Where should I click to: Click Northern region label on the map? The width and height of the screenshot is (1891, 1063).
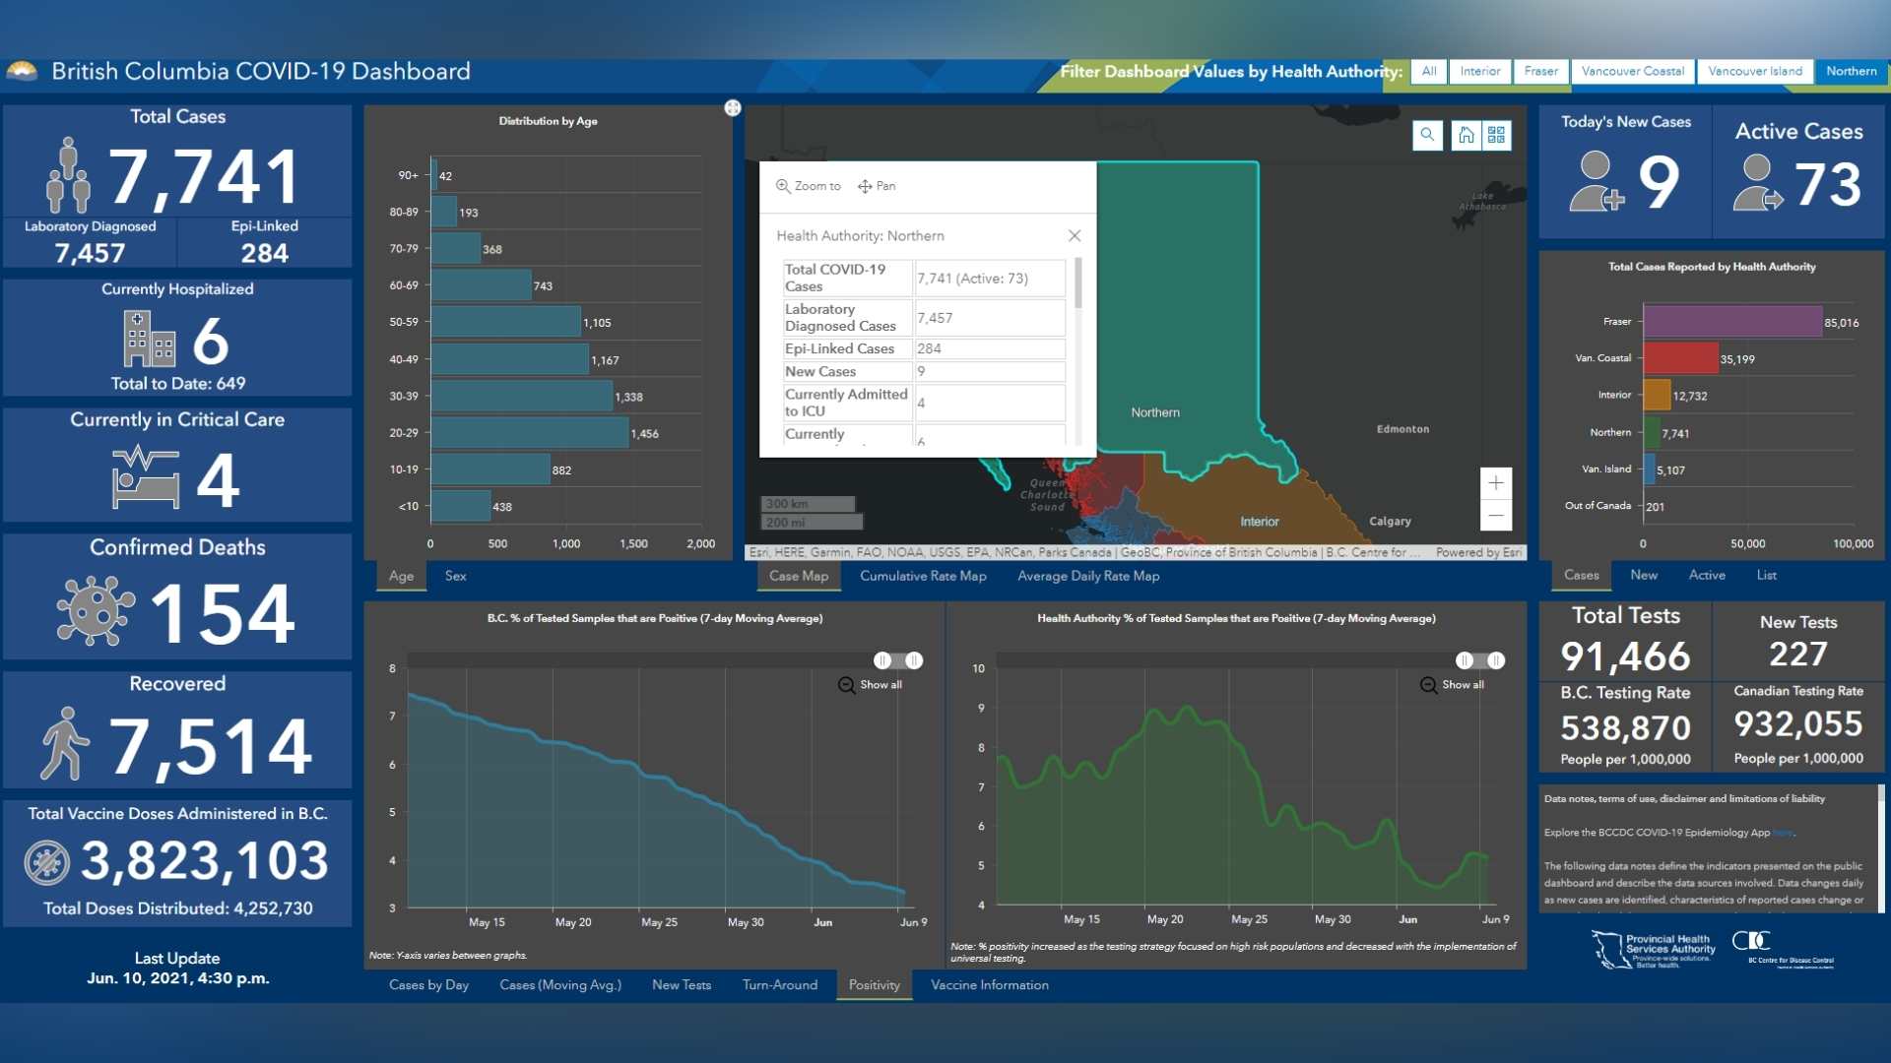coord(1155,412)
